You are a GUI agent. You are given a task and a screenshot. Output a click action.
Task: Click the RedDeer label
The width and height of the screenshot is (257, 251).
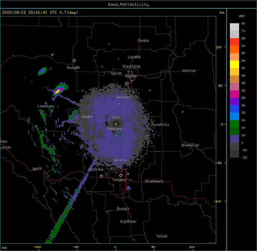point(131,76)
